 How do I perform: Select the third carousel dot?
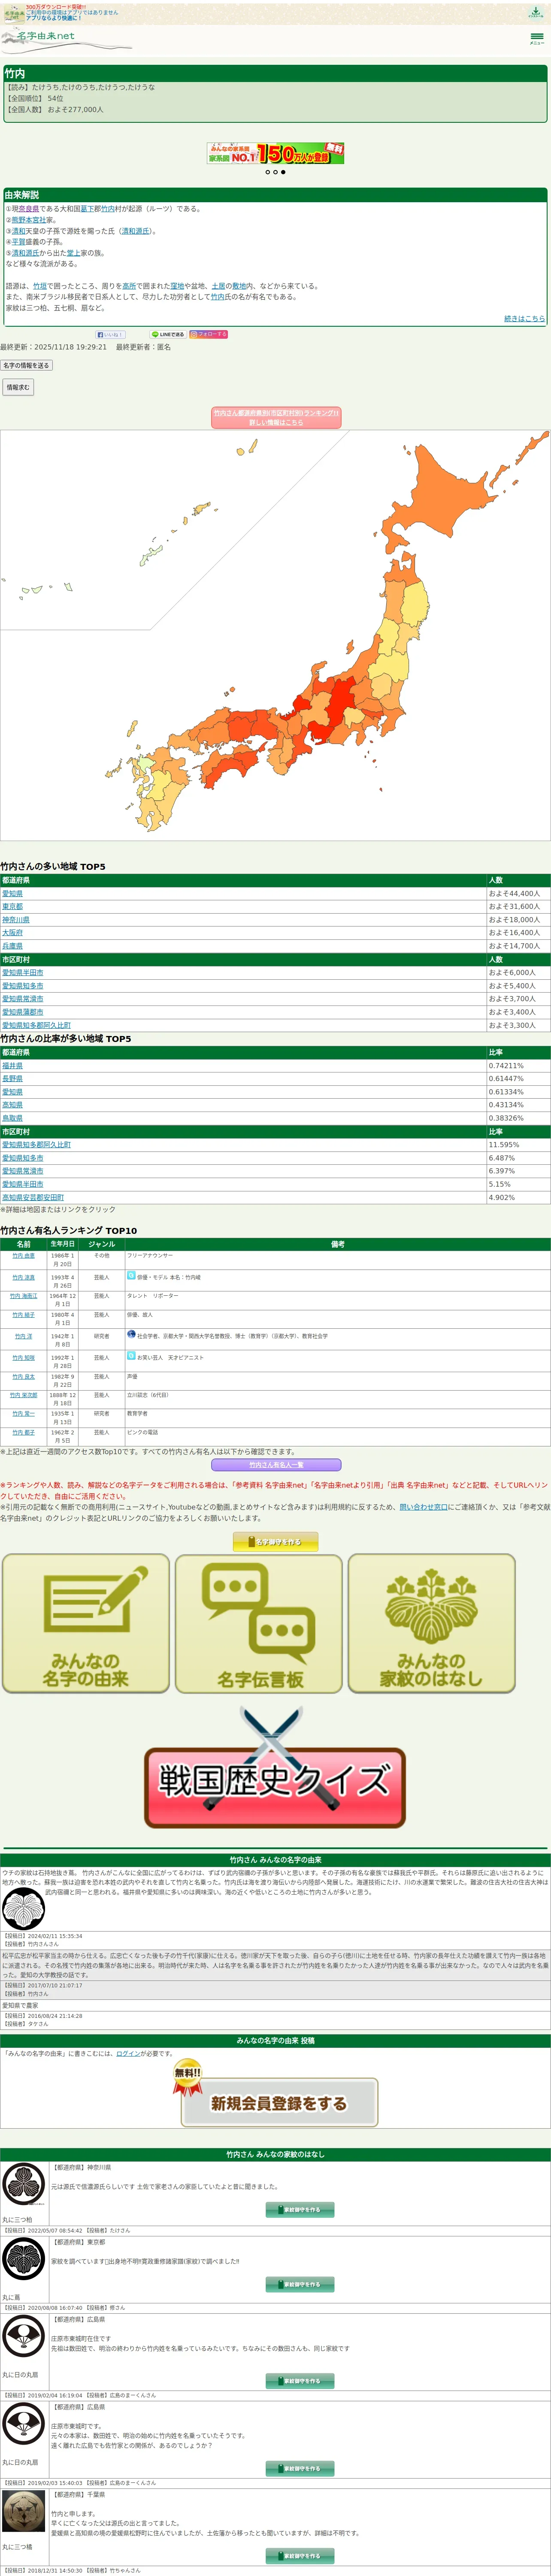(283, 172)
